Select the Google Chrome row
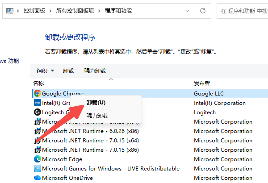Screen dimensions: 268x183 [150, 93]
